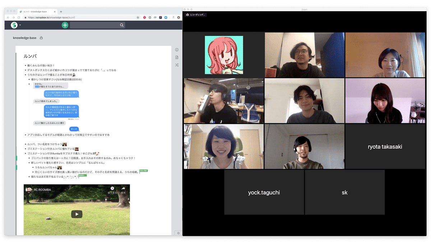431x242 pixels.
Task: Select the yock.taguchi participant tile
Action: point(264,192)
